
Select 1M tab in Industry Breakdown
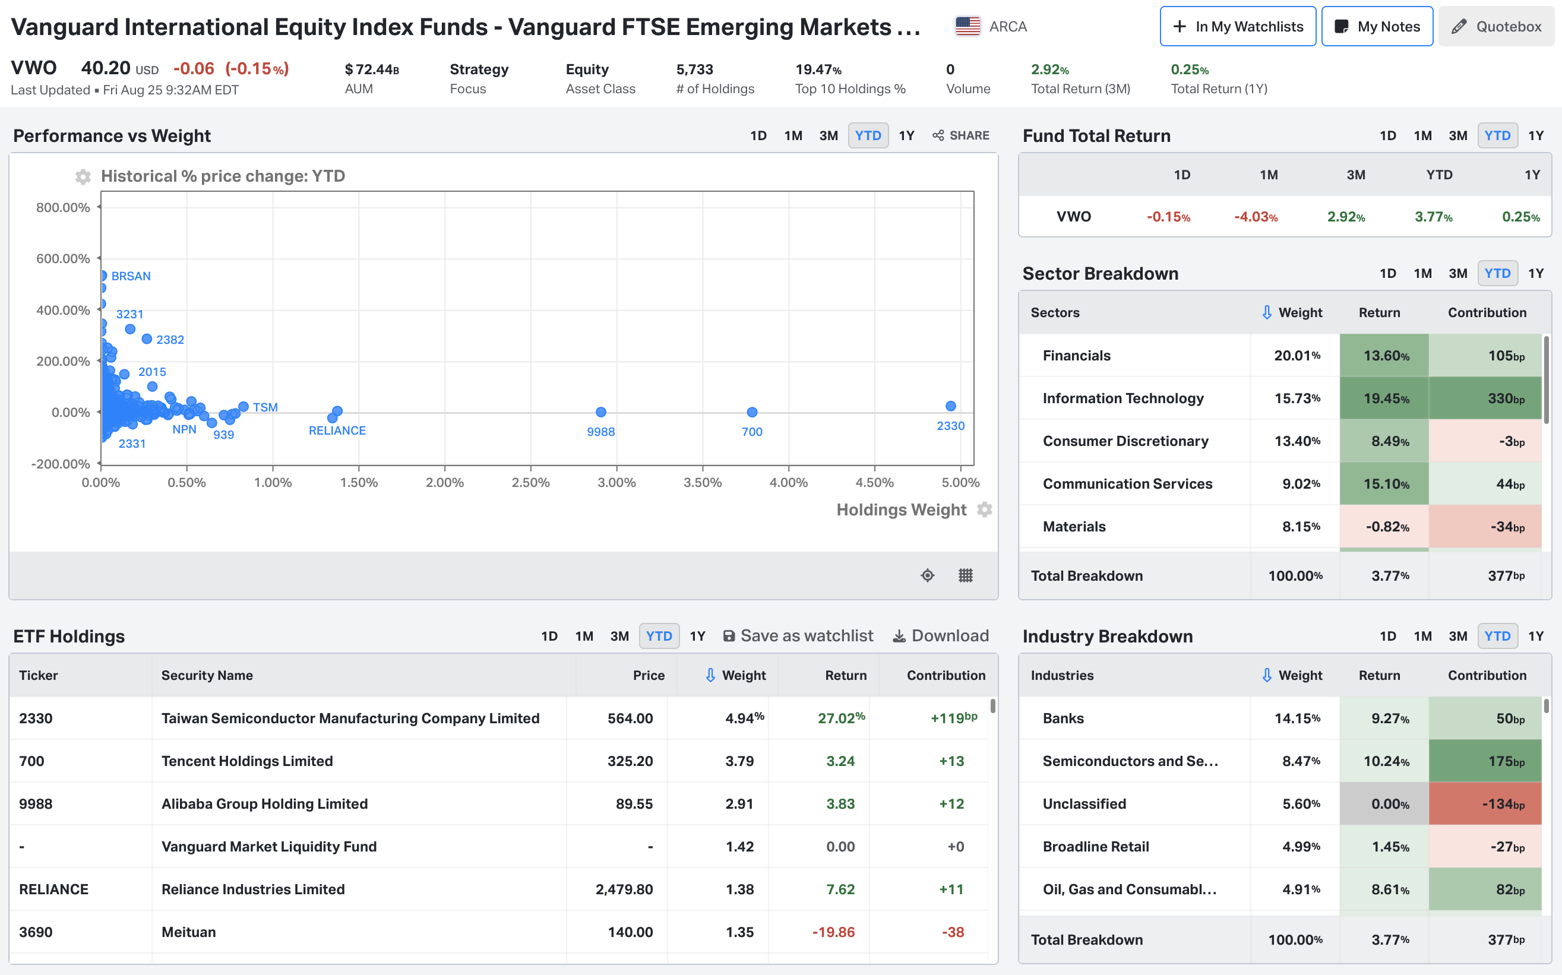(x=1422, y=637)
